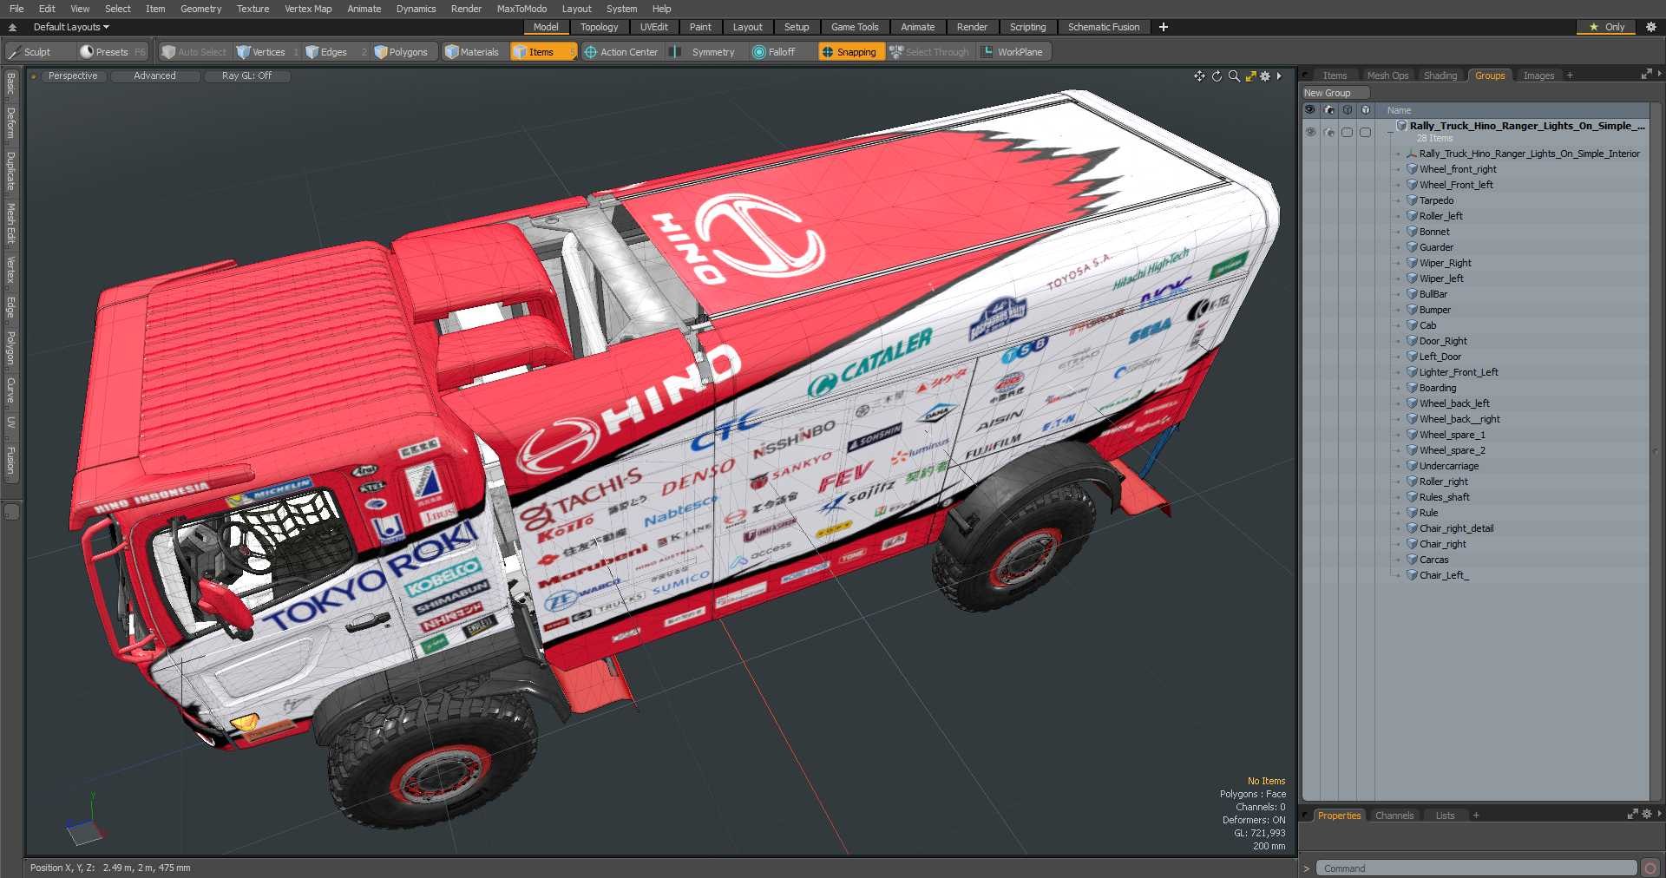Open the Default Layouts dropdown
This screenshot has width=1666, height=878.
coord(71,27)
